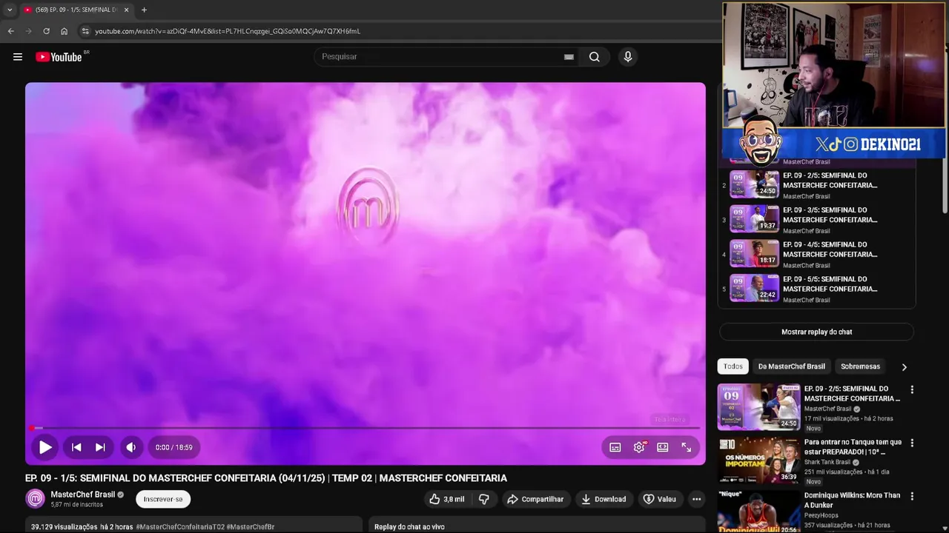Open browser tab search dropdown arrow
The image size is (949, 533).
10,10
